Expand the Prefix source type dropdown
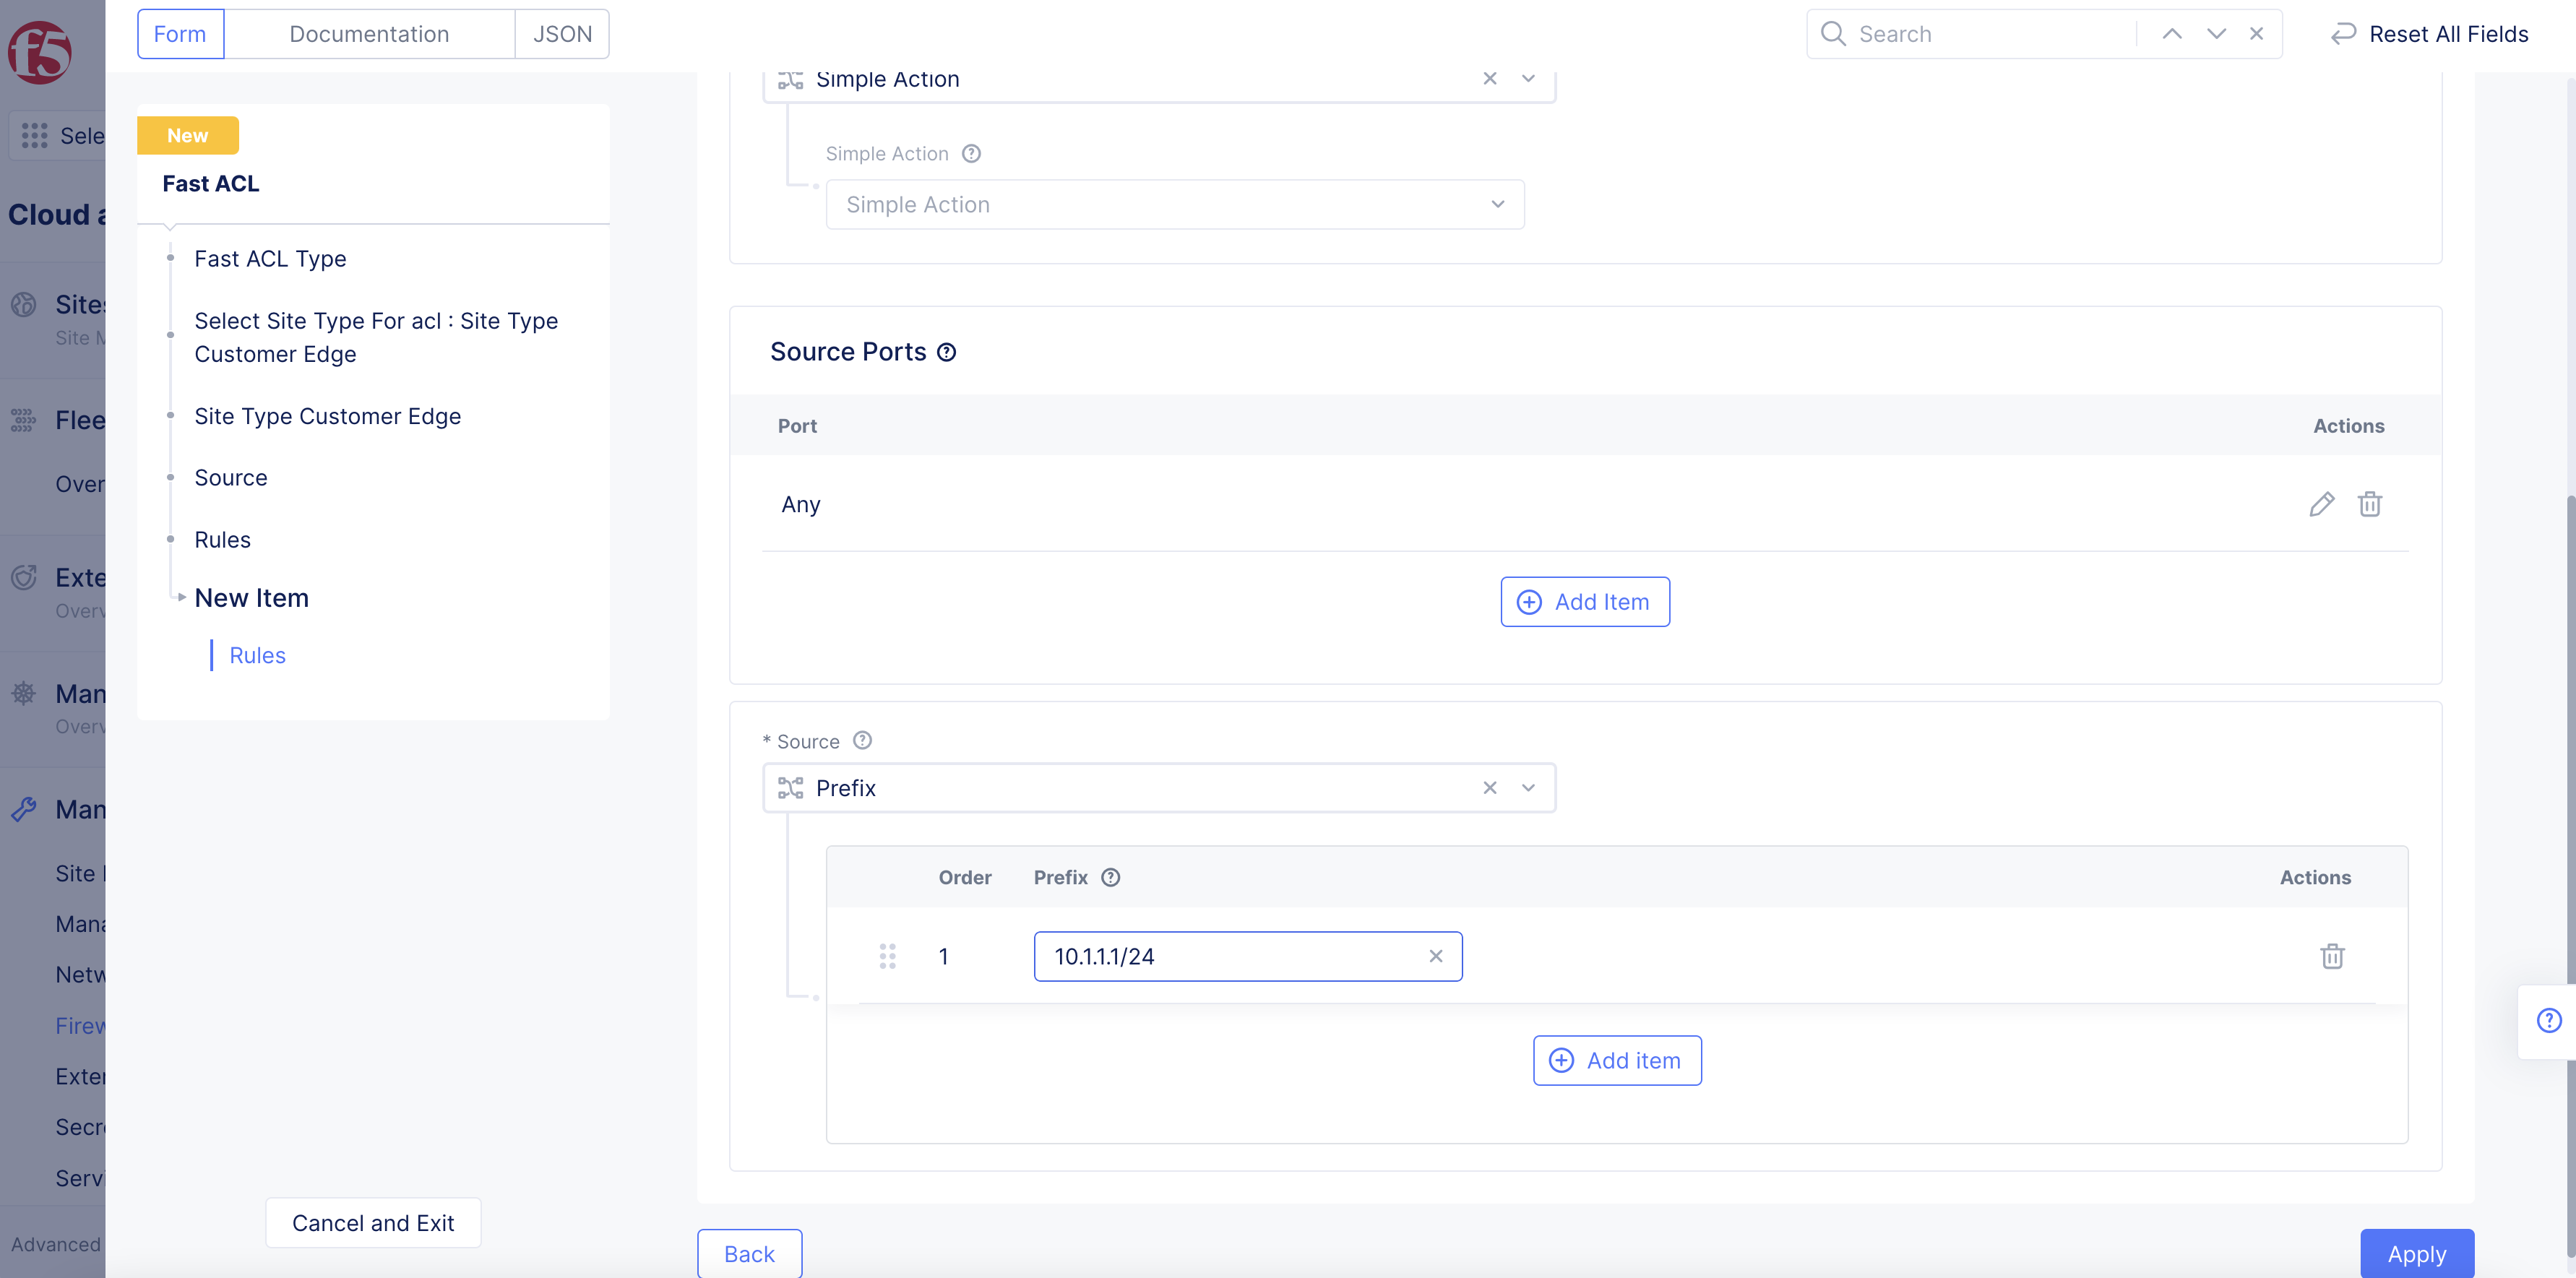Viewport: 2576px width, 1278px height. pos(1527,788)
